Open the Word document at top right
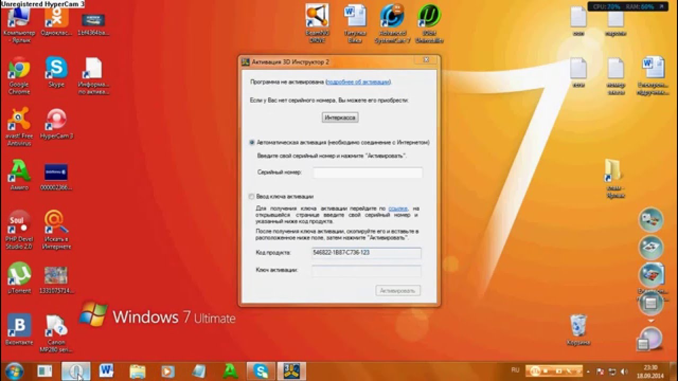The width and height of the screenshot is (678, 381). pos(653,76)
